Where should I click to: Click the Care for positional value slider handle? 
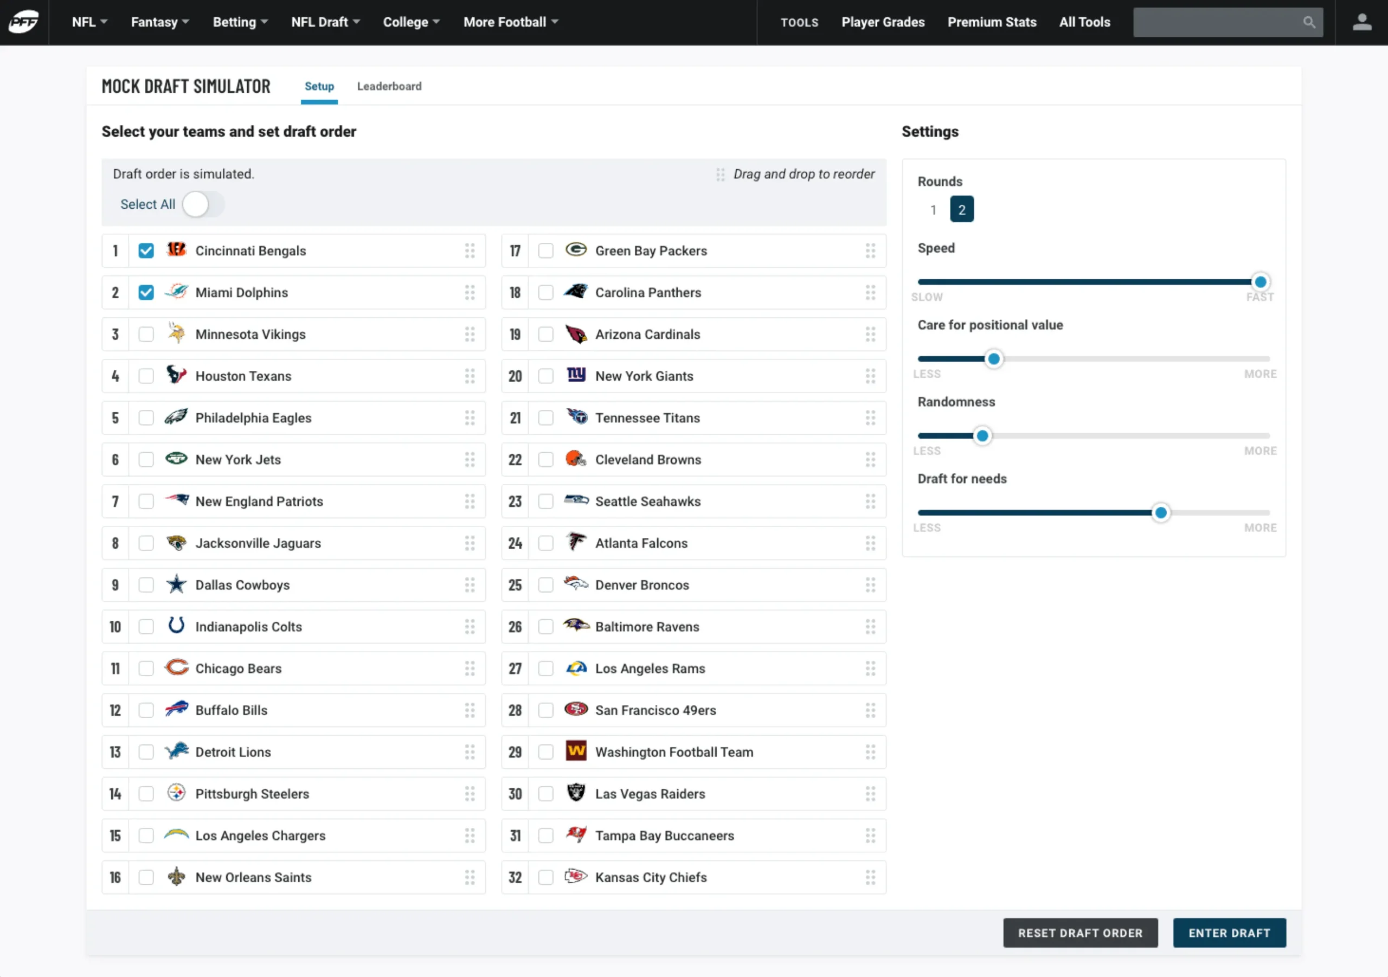point(993,358)
